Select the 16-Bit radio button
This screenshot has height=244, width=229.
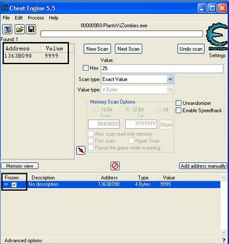(96, 109)
